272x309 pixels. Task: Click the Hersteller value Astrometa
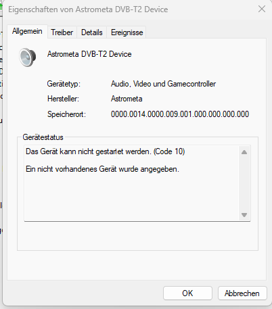[127, 99]
